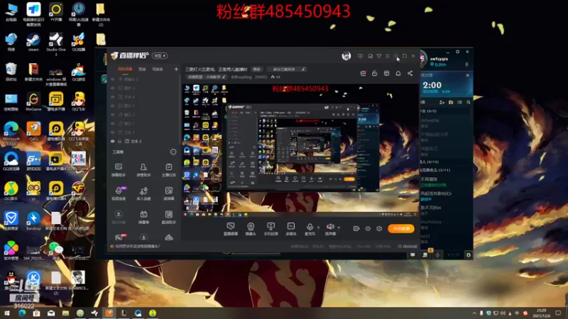Image resolution: width=568 pixels, height=319 pixels.
Task: Open 多人连麦 tool
Action: click(x=143, y=194)
